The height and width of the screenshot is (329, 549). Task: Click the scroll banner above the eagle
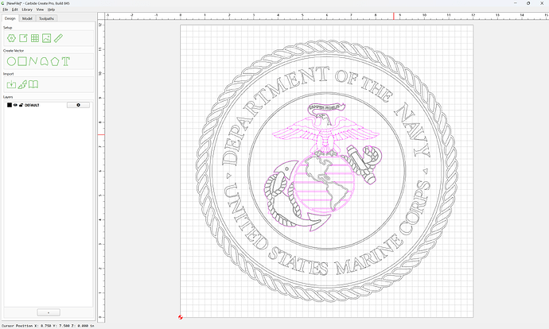(326, 108)
